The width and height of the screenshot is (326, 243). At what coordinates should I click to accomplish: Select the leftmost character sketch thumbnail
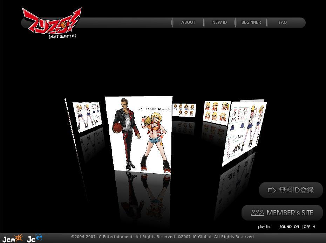coord(87,116)
